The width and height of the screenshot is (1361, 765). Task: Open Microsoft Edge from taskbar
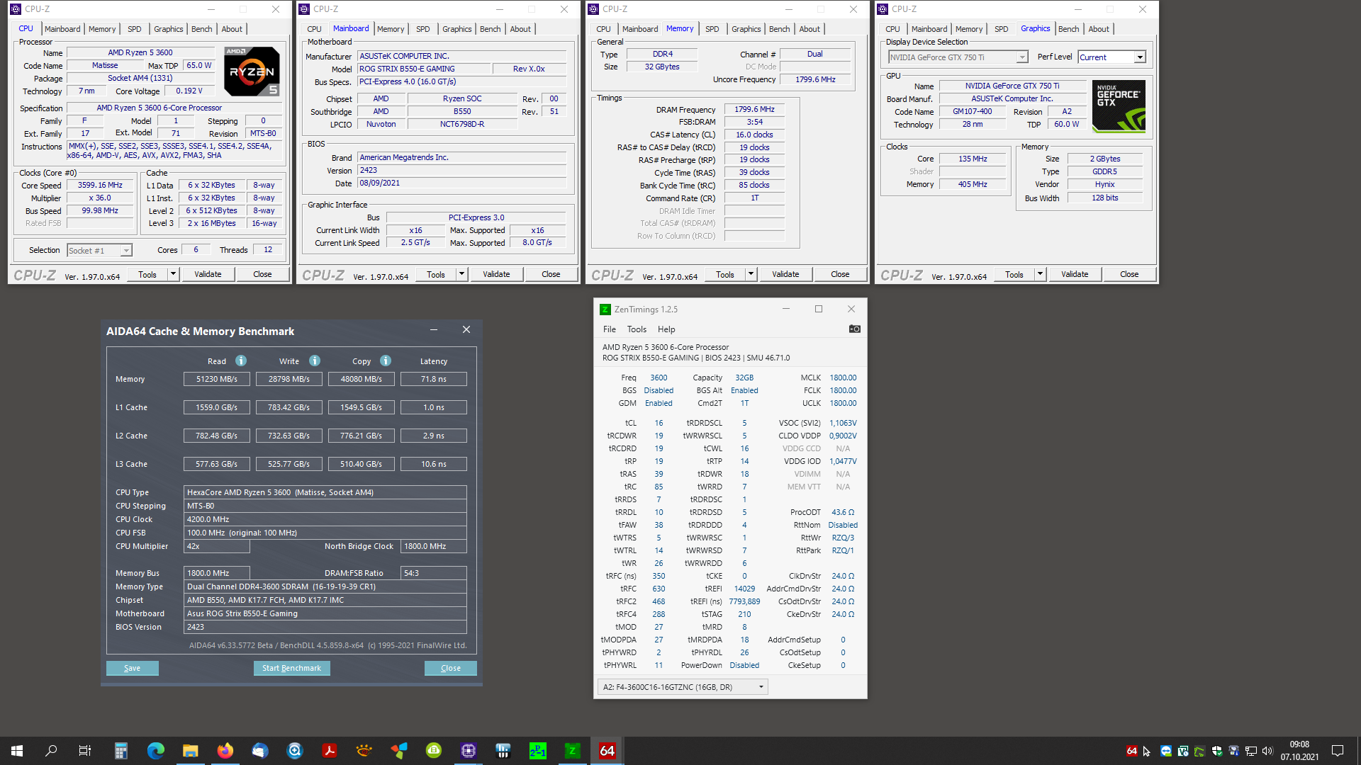155,751
